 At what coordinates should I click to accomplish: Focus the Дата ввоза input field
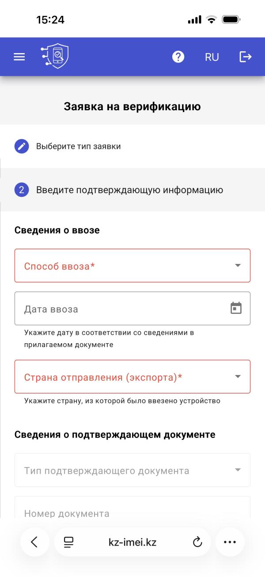click(110, 308)
